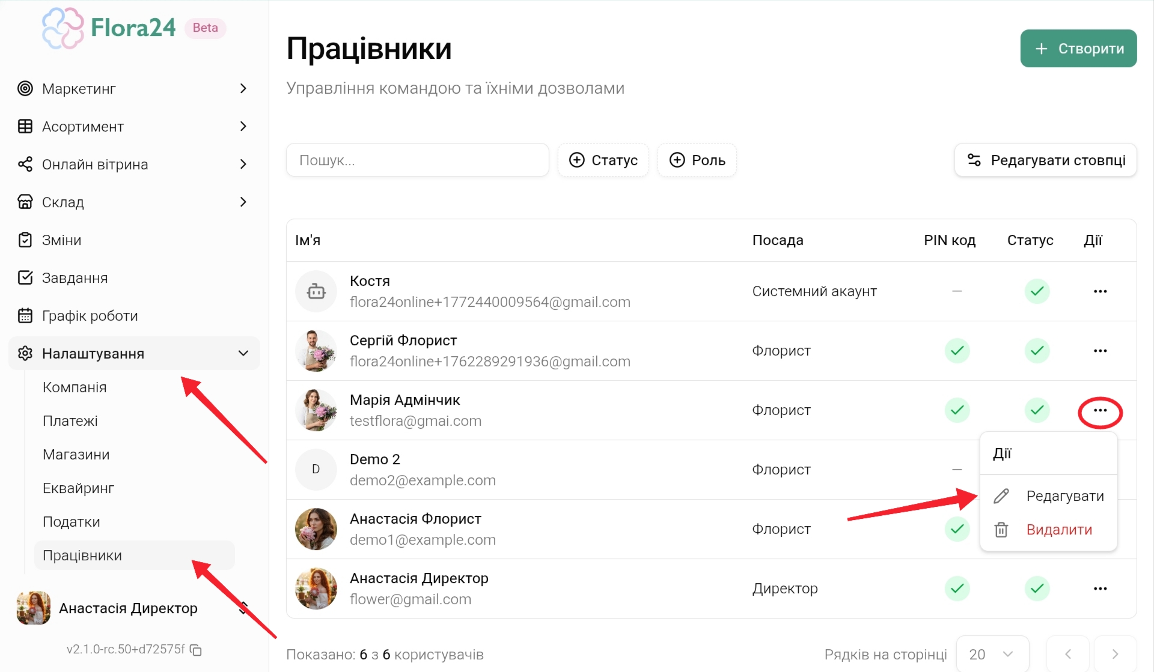
Task: Go to next page arrow
Action: (x=1115, y=654)
